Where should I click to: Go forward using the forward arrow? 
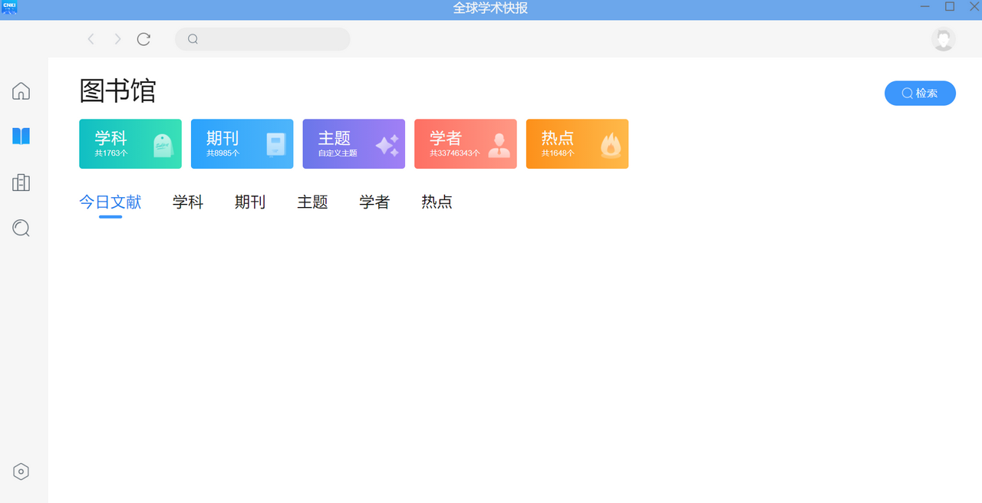point(117,38)
